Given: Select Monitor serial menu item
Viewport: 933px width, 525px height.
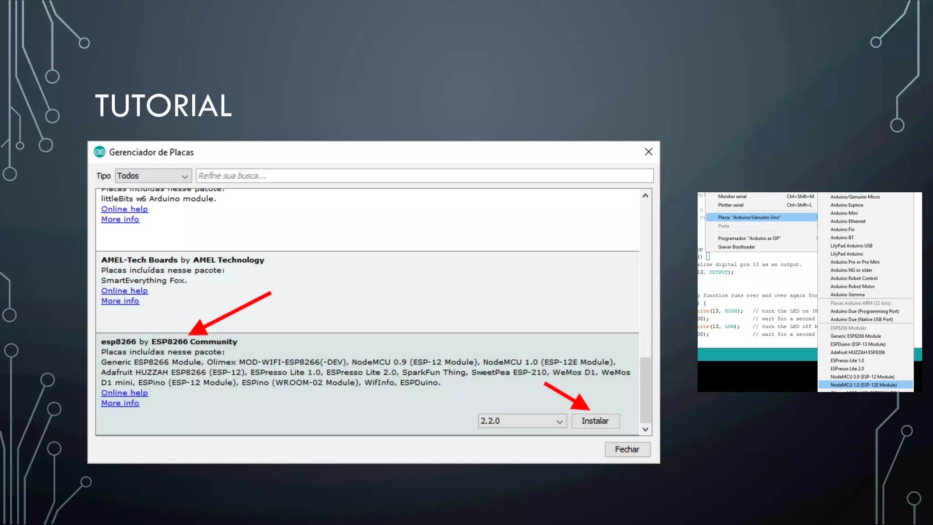Looking at the screenshot, I should pos(732,197).
